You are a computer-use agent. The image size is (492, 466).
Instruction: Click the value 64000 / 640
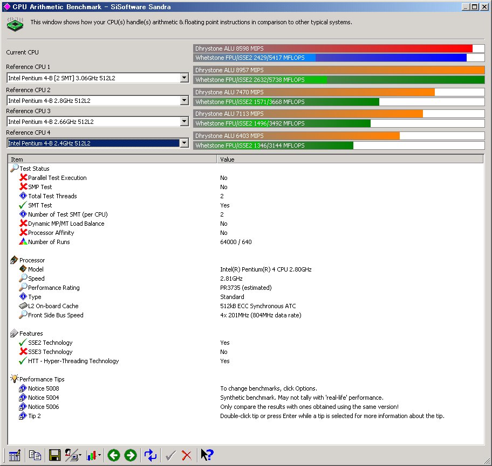coord(236,241)
